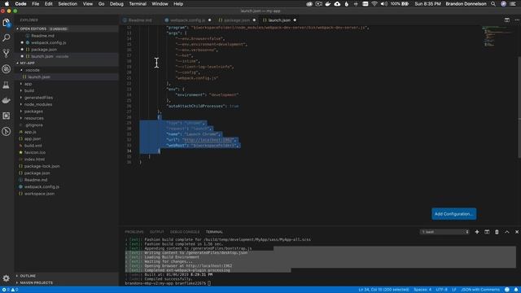Viewport: 521px width, 293px height.
Task: Switch to the webpack.config.js editor tab
Action: [x=187, y=20]
